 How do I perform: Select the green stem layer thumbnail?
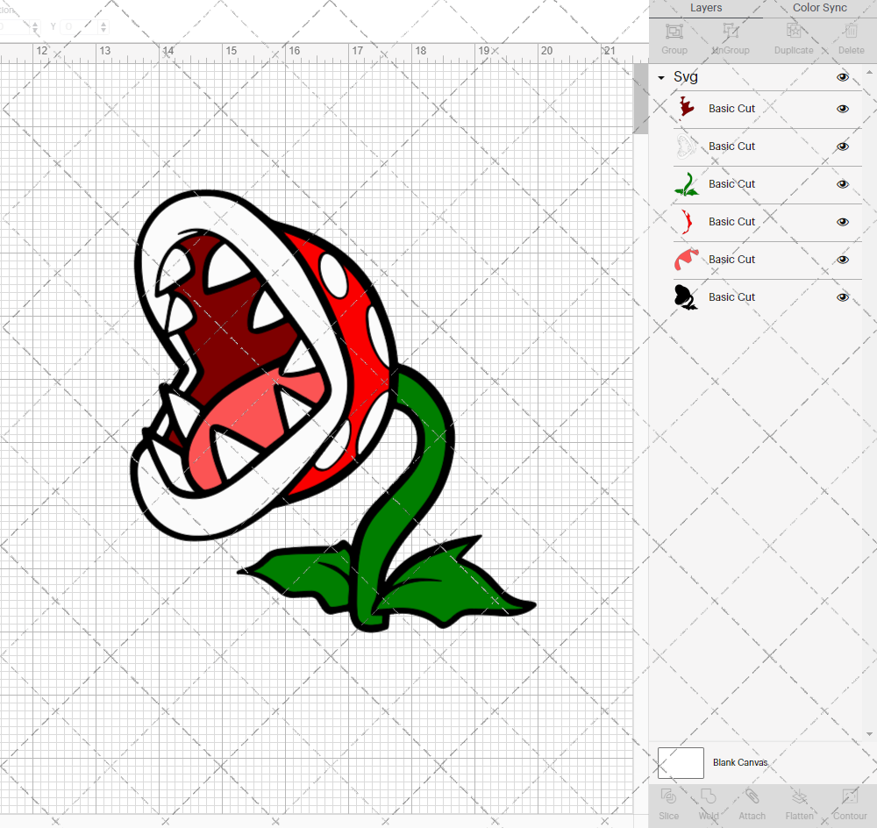[x=687, y=184]
